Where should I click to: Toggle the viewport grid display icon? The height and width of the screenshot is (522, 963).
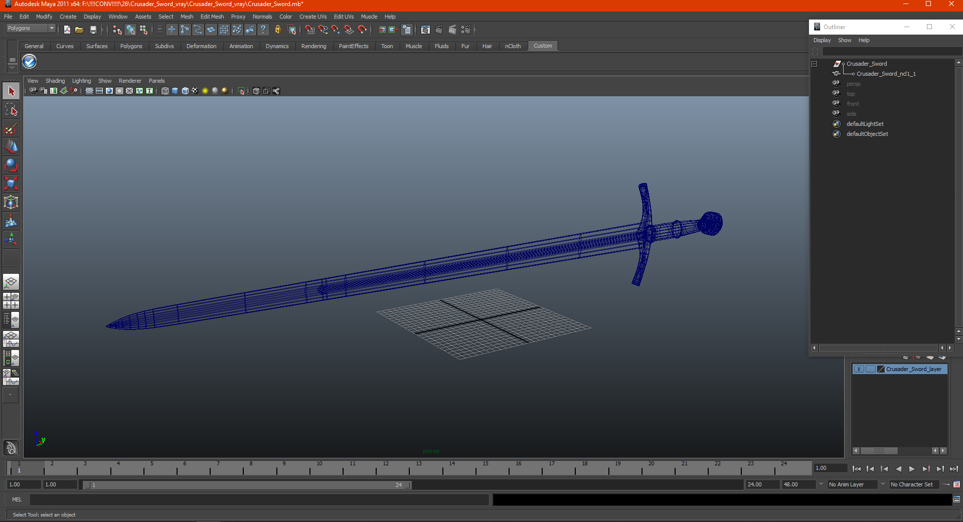89,91
